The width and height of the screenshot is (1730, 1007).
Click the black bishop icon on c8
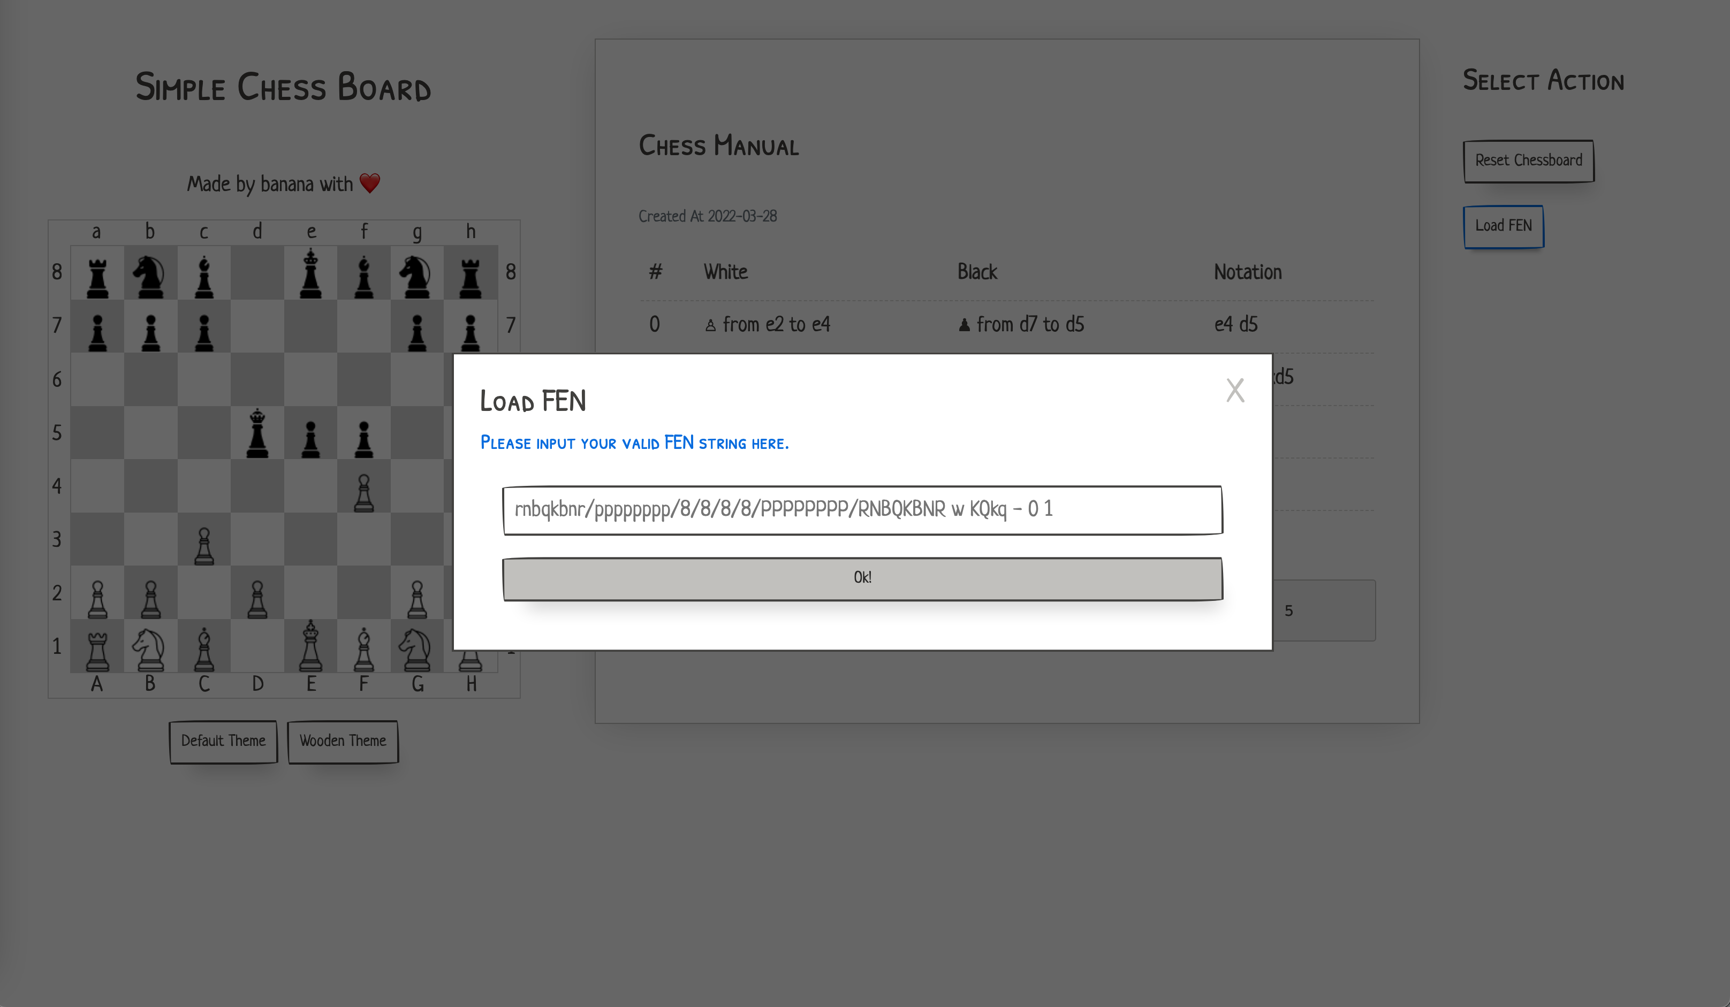point(204,272)
